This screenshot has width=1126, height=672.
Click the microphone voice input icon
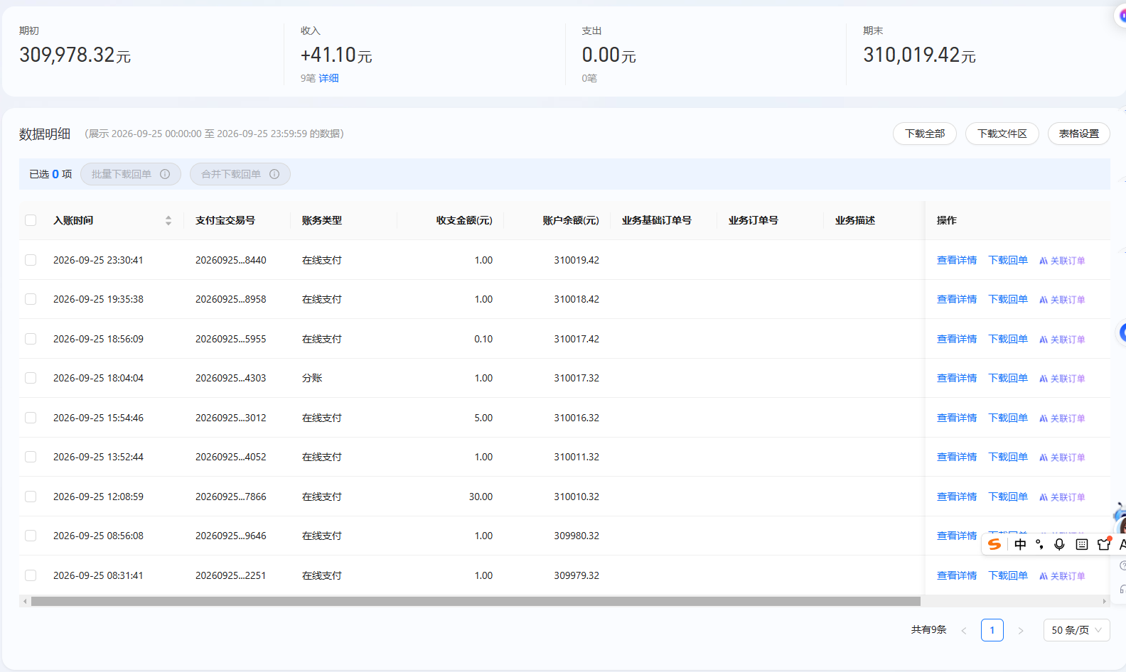tap(1059, 544)
